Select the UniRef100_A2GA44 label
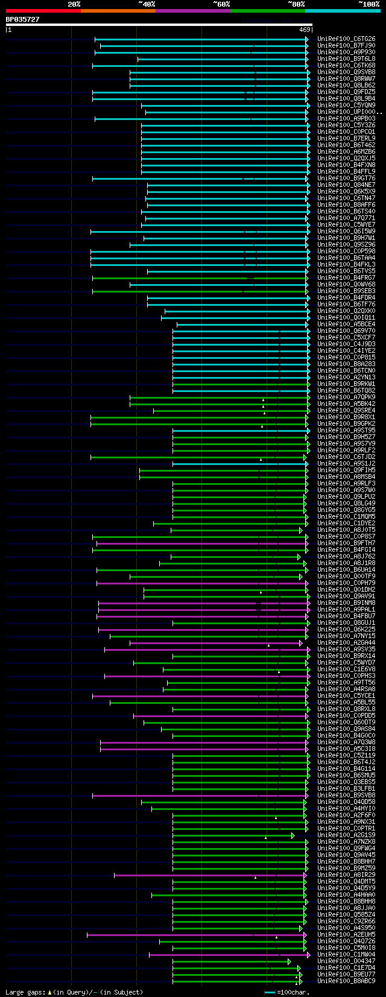 pyautogui.click(x=346, y=642)
